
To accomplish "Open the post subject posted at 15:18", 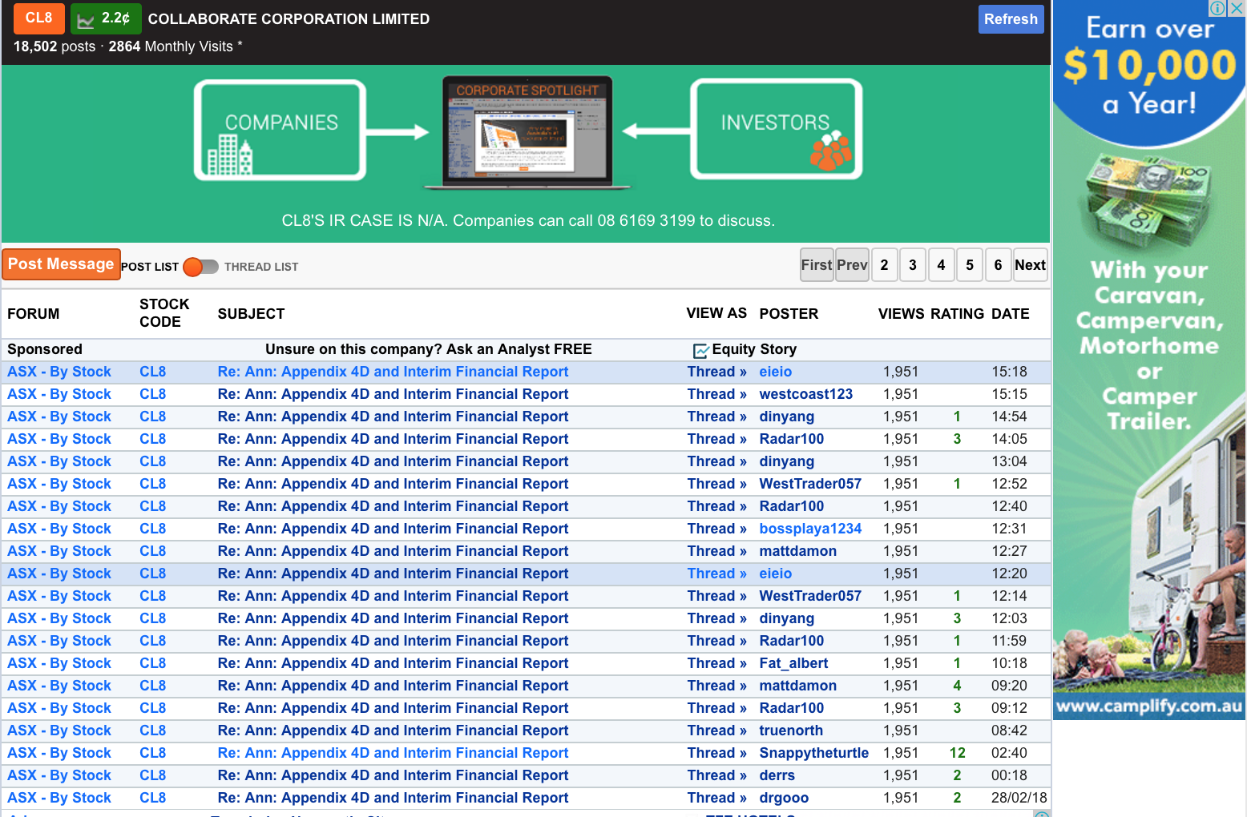I will [393, 372].
